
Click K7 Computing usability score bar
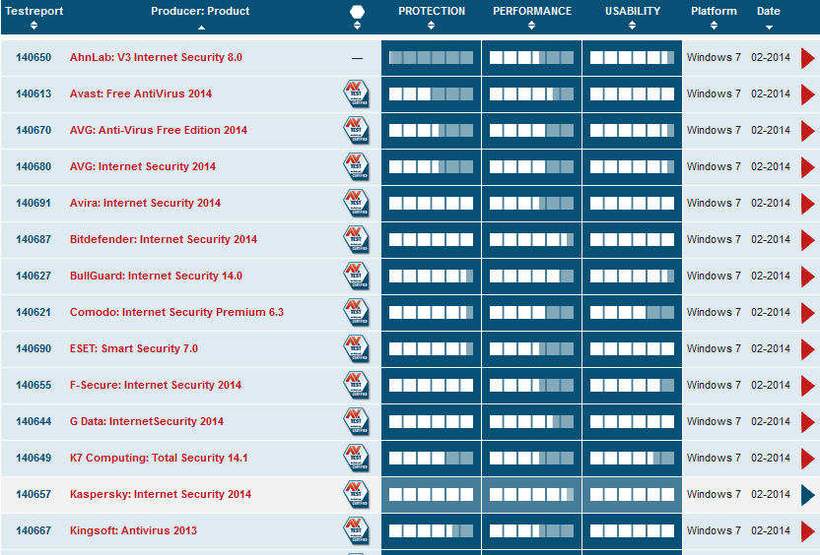632,458
